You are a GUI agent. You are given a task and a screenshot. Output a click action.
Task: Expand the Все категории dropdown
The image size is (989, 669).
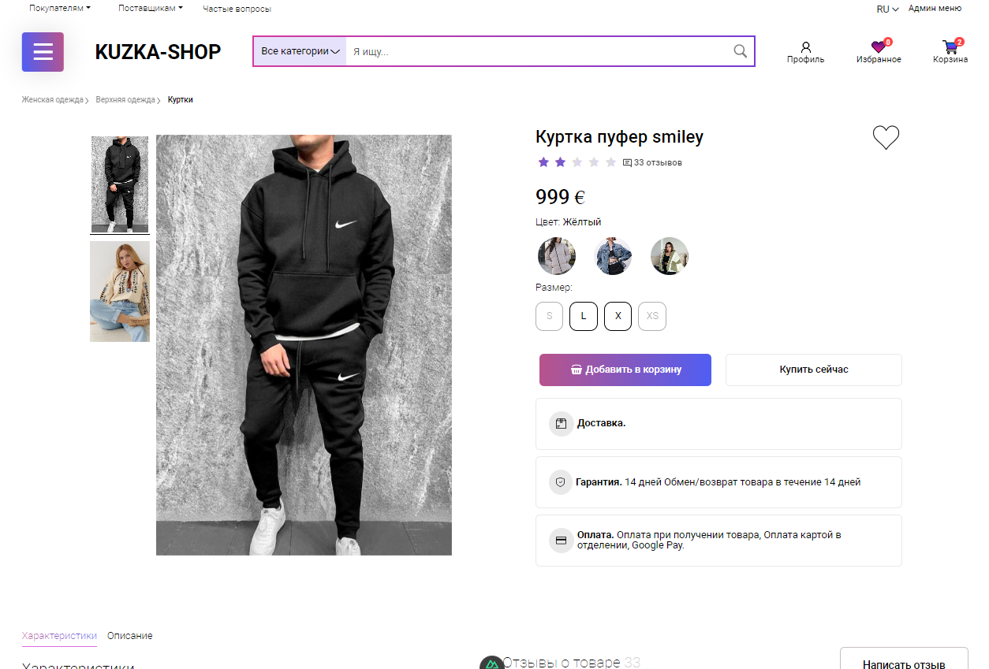point(300,51)
